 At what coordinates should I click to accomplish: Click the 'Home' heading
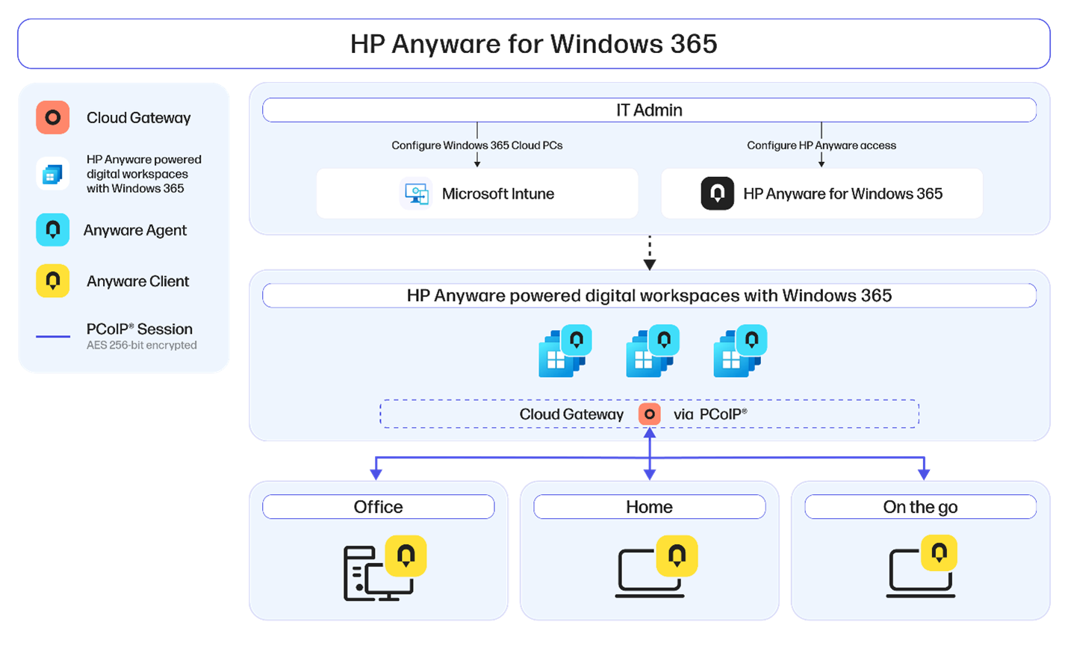[649, 507]
